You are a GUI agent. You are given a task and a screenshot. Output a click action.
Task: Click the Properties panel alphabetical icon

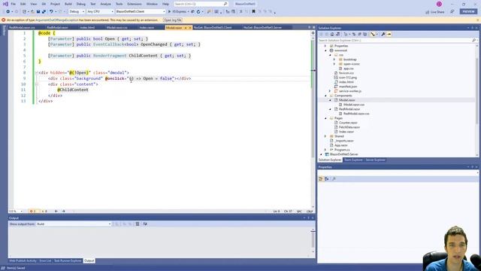point(327,178)
